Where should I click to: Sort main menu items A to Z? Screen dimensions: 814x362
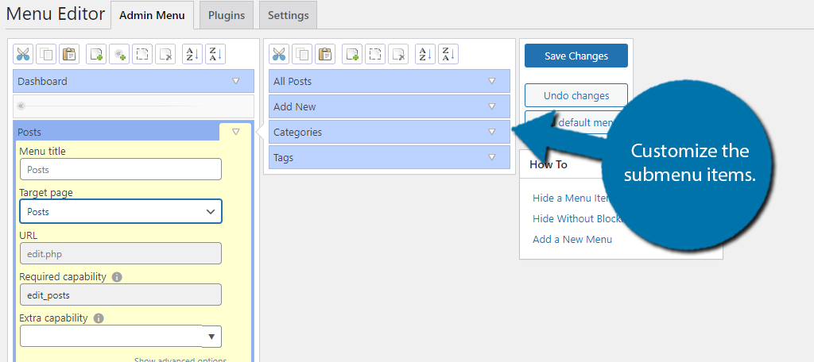pos(191,55)
